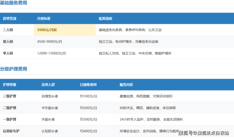Select the 认知症专护 row label

(11, 131)
